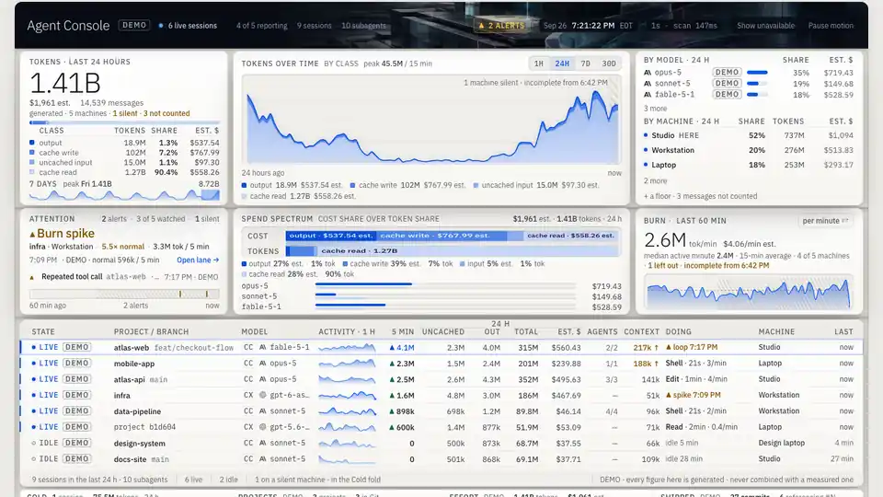The width and height of the screenshot is (883, 497).
Task: Click the cache write swatch in class table
Action: click(32, 152)
